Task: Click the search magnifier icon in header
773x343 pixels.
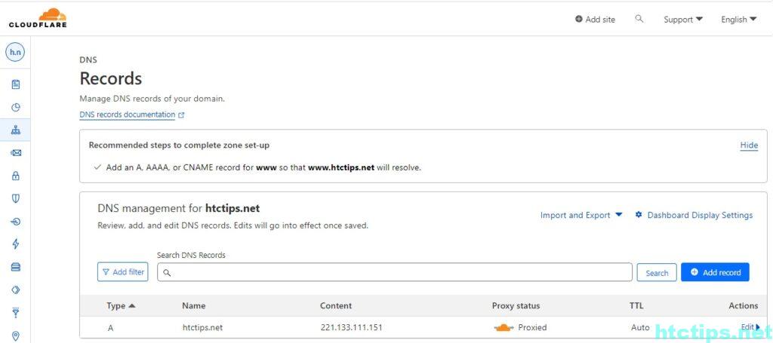Action: 639,19
